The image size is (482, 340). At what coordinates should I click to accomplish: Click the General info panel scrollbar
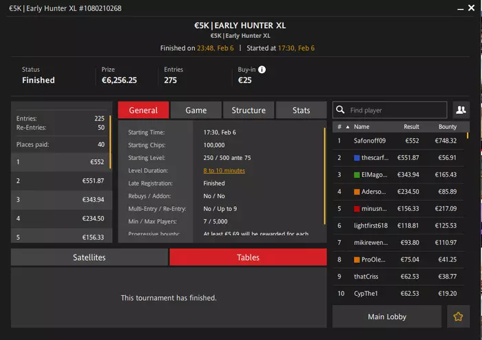pyautogui.click(x=324, y=176)
